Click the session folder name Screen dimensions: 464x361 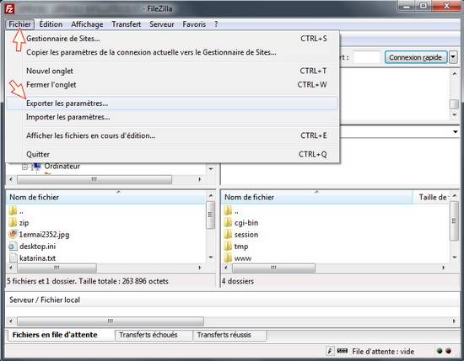pyautogui.click(x=246, y=235)
